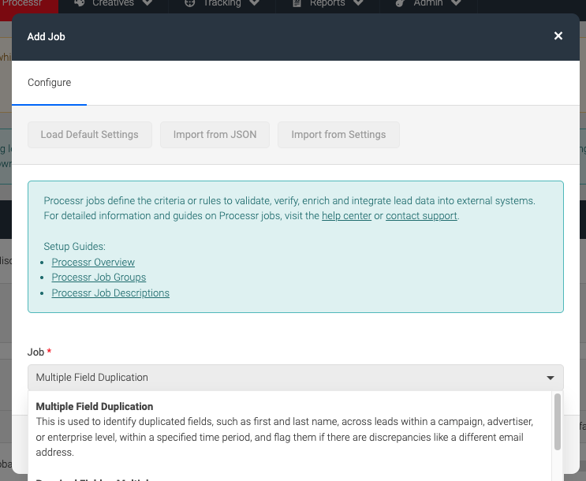
Task: Click the Reports document icon
Action: (297, 3)
